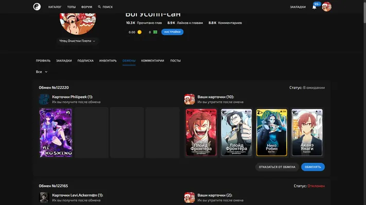This screenshot has width=366, height=205.
Task: Switch to the Комментарии tab
Action: [x=152, y=60]
